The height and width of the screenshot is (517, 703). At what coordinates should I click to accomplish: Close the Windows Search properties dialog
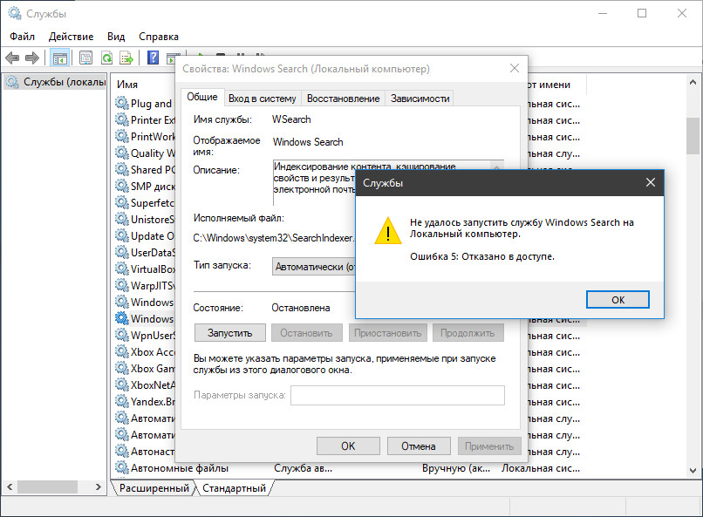515,68
